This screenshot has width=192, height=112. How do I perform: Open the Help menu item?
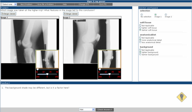click(65, 4)
